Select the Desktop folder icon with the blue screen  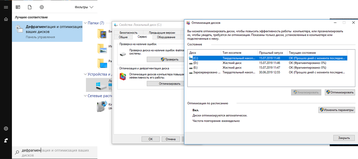[102, 63]
